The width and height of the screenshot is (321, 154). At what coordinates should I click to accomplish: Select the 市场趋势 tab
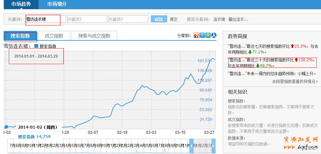point(21,4)
